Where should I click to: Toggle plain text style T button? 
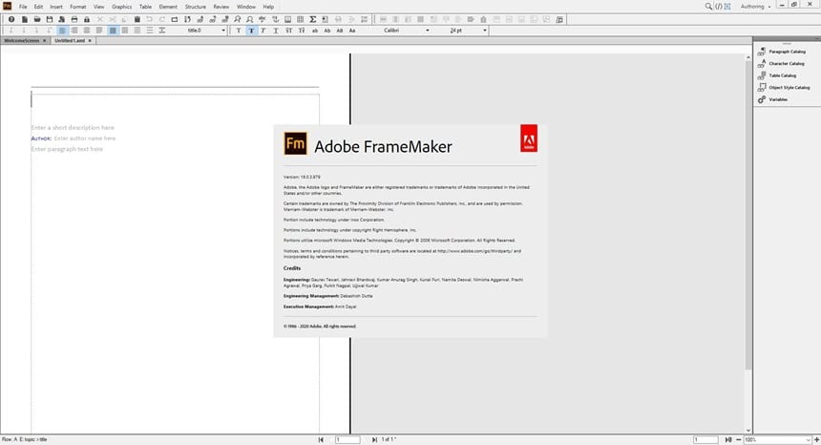pyautogui.click(x=239, y=31)
